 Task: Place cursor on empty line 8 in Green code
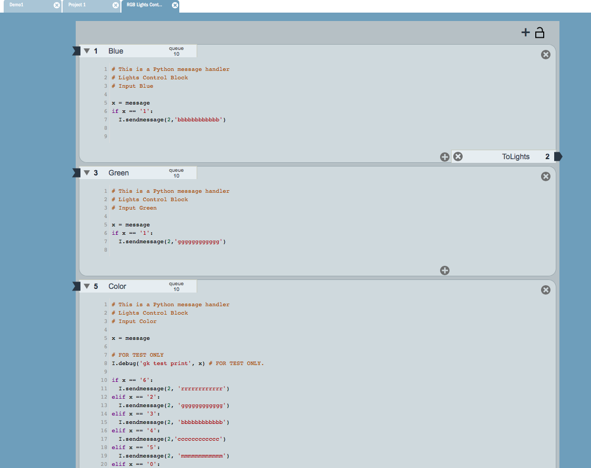pyautogui.click(x=332, y=250)
